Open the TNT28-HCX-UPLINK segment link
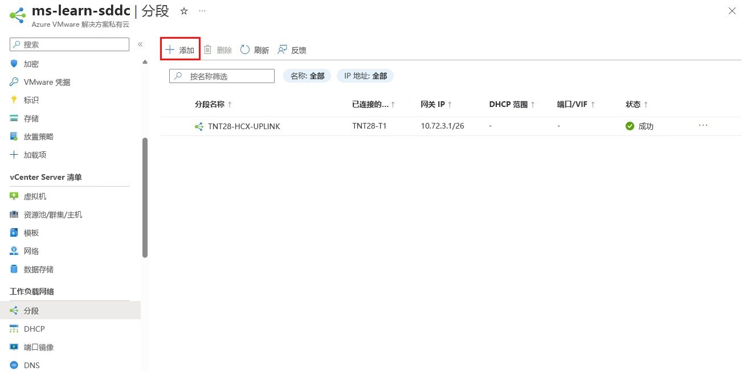743x371 pixels. point(244,126)
